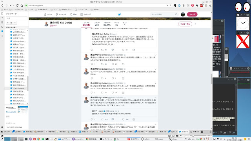This screenshot has width=251, height=141.
Task: Open browser settings gear icon
Action: [2, 127]
